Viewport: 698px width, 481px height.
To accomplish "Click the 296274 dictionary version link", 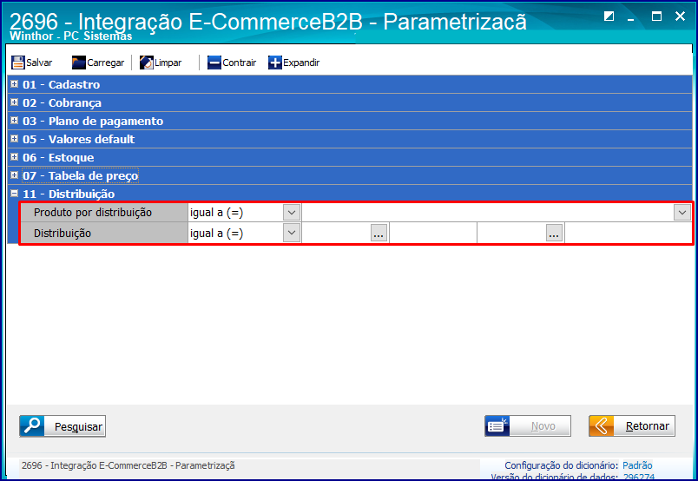I will pyautogui.click(x=639, y=478).
